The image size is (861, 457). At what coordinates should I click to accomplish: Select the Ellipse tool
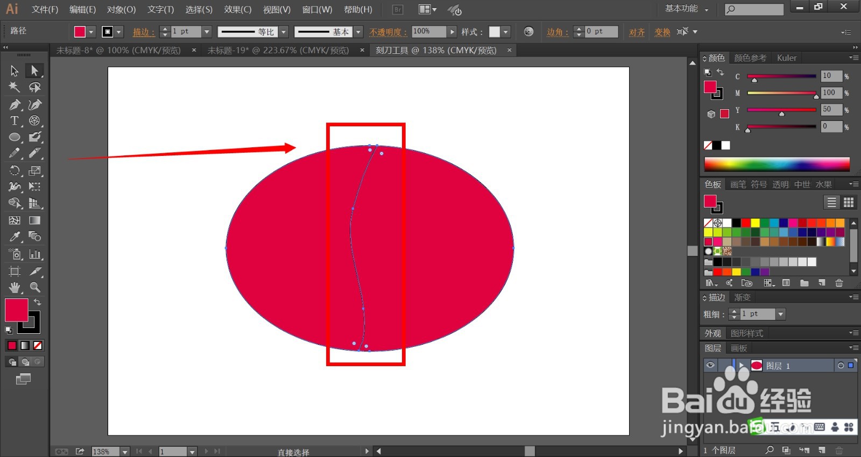(x=15, y=137)
